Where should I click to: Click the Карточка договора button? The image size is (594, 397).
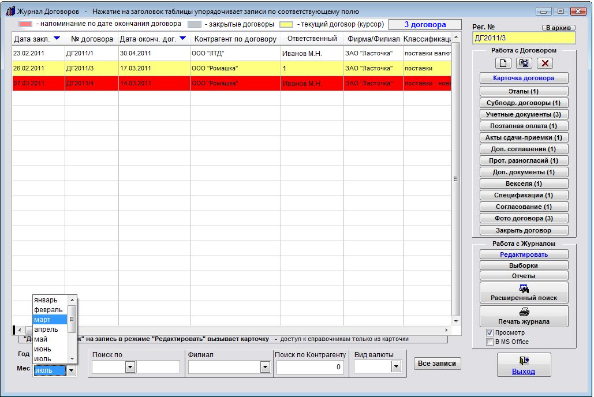point(524,78)
